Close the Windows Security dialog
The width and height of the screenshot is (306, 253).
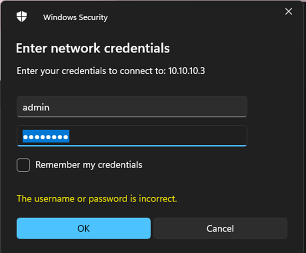point(289,12)
